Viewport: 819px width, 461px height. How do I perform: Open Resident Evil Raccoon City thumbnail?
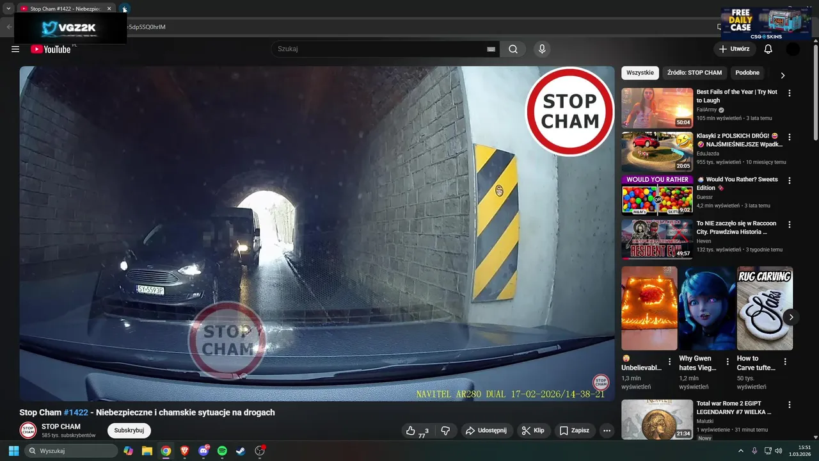click(657, 239)
